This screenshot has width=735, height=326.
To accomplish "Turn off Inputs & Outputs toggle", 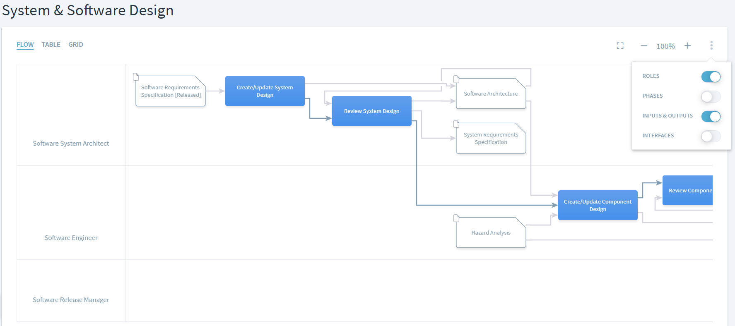I will tap(711, 116).
